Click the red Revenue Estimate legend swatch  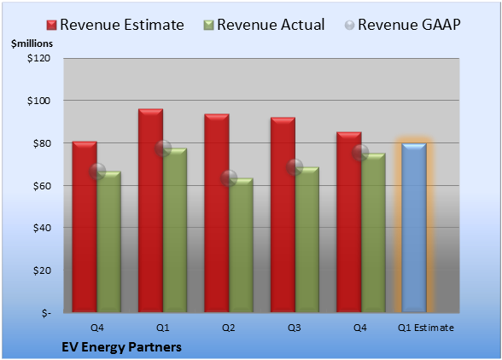tap(51, 25)
